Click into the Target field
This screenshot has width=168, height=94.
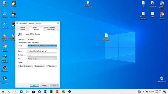pos(42,46)
